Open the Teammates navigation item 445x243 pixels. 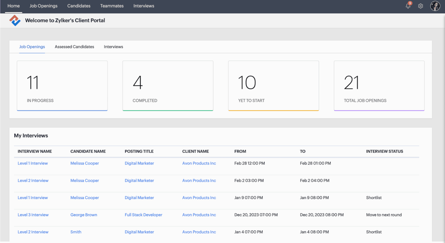point(112,6)
